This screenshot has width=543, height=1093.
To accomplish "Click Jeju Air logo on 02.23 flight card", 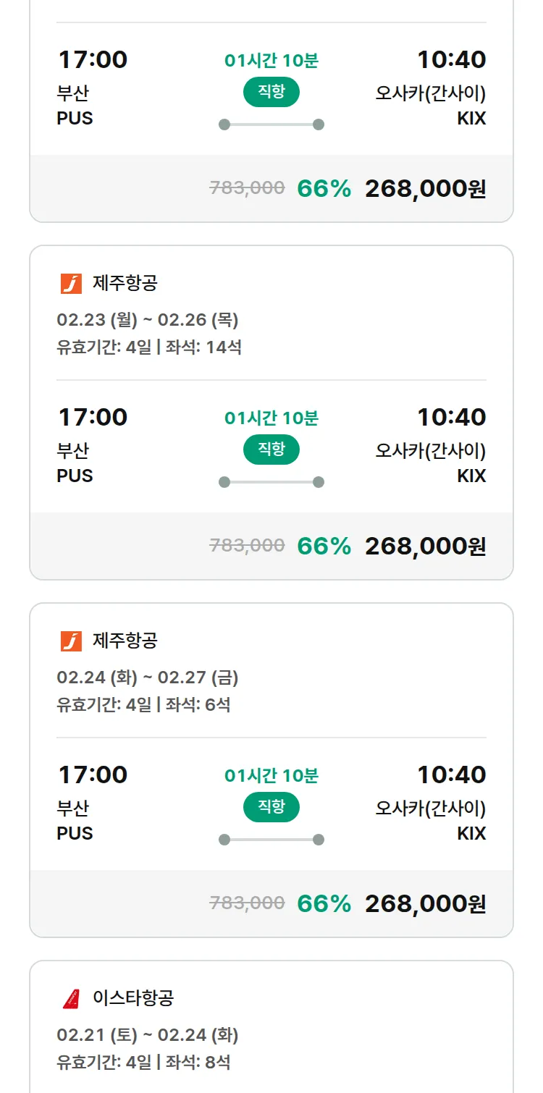I will click(x=71, y=284).
